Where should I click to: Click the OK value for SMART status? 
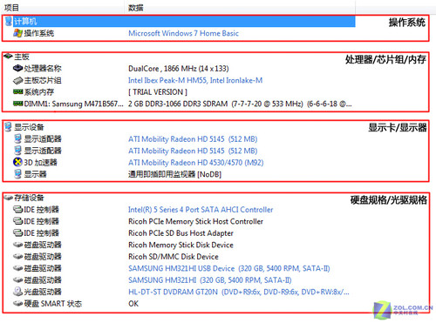(x=133, y=304)
